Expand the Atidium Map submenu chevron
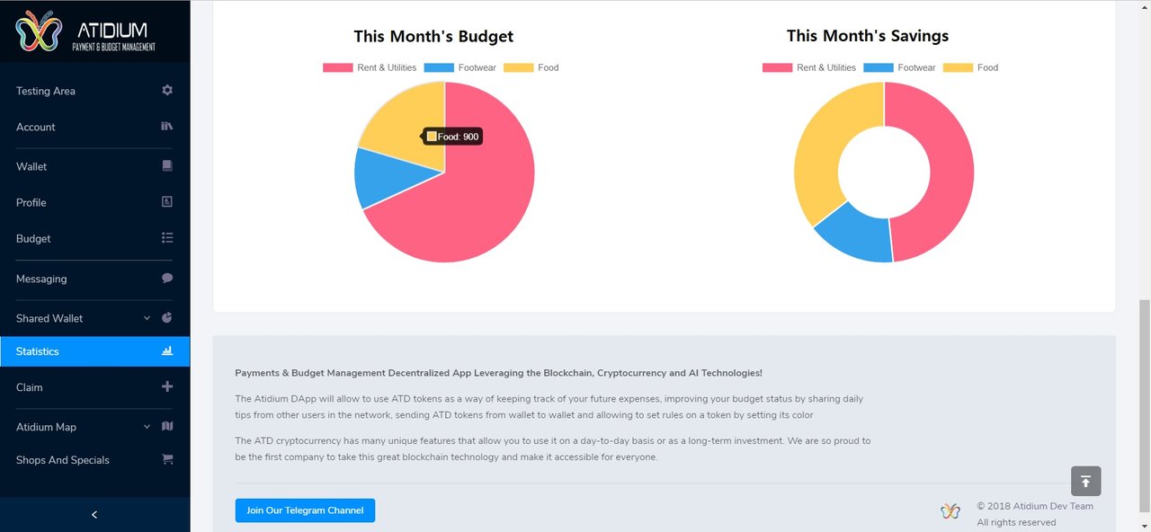The width and height of the screenshot is (1151, 532). (x=147, y=427)
